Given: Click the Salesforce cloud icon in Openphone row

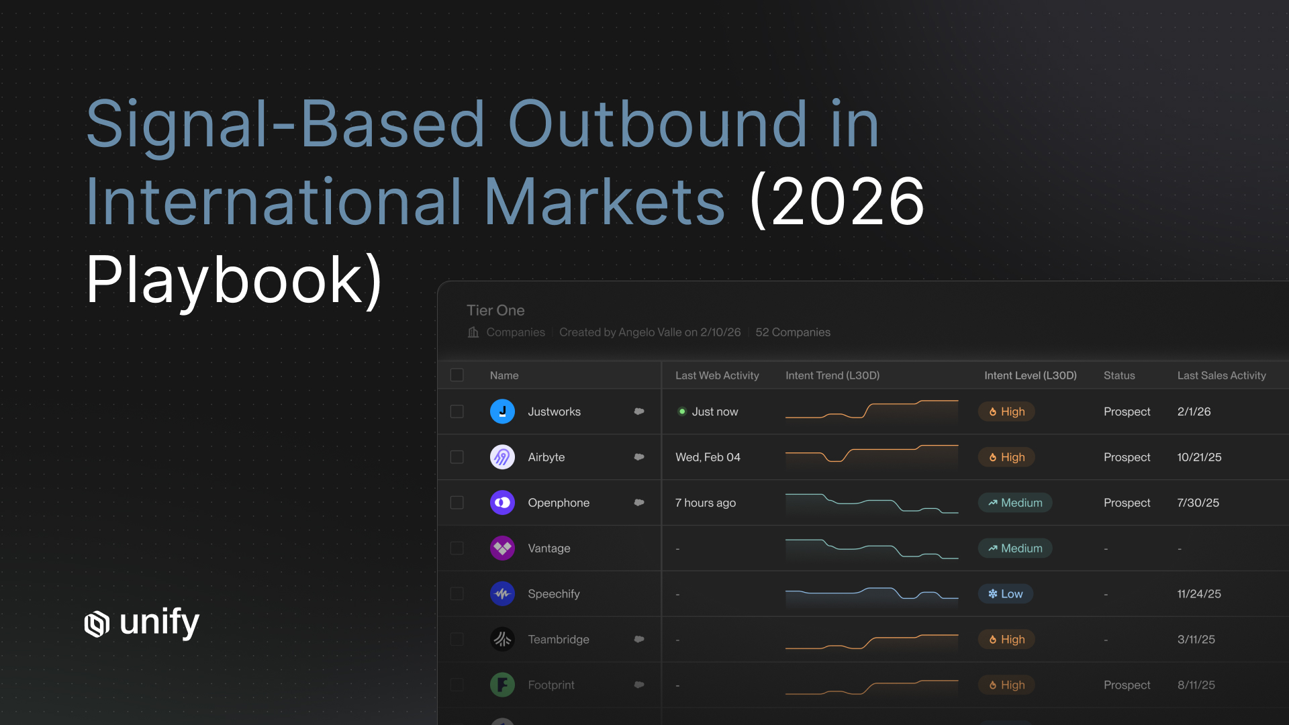Looking at the screenshot, I should (639, 503).
